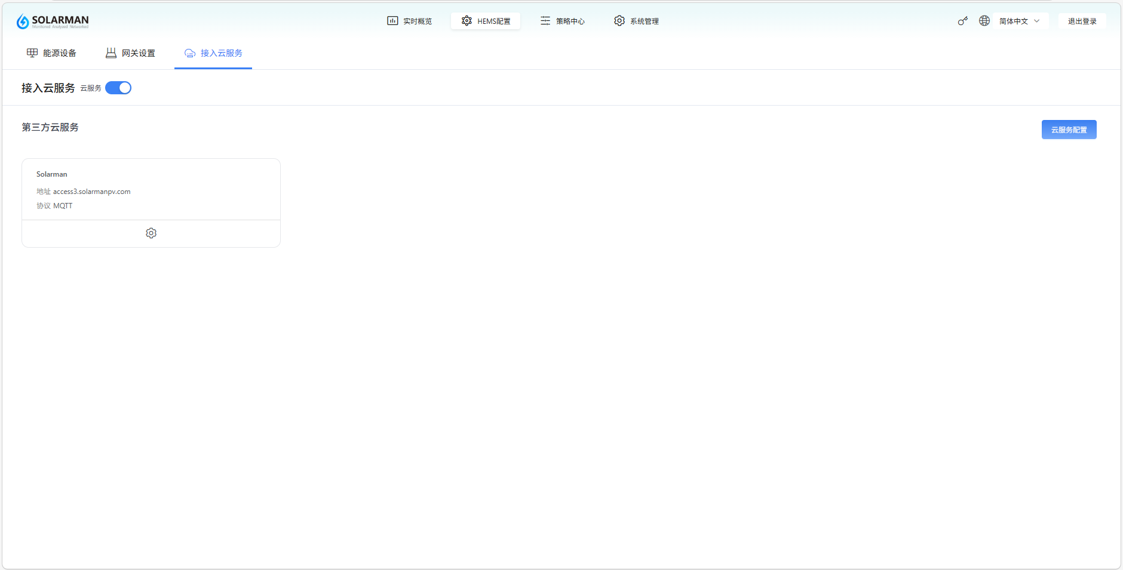The image size is (1123, 570).
Task: Click the 第三方云服务 section heading
Action: pyautogui.click(x=50, y=127)
